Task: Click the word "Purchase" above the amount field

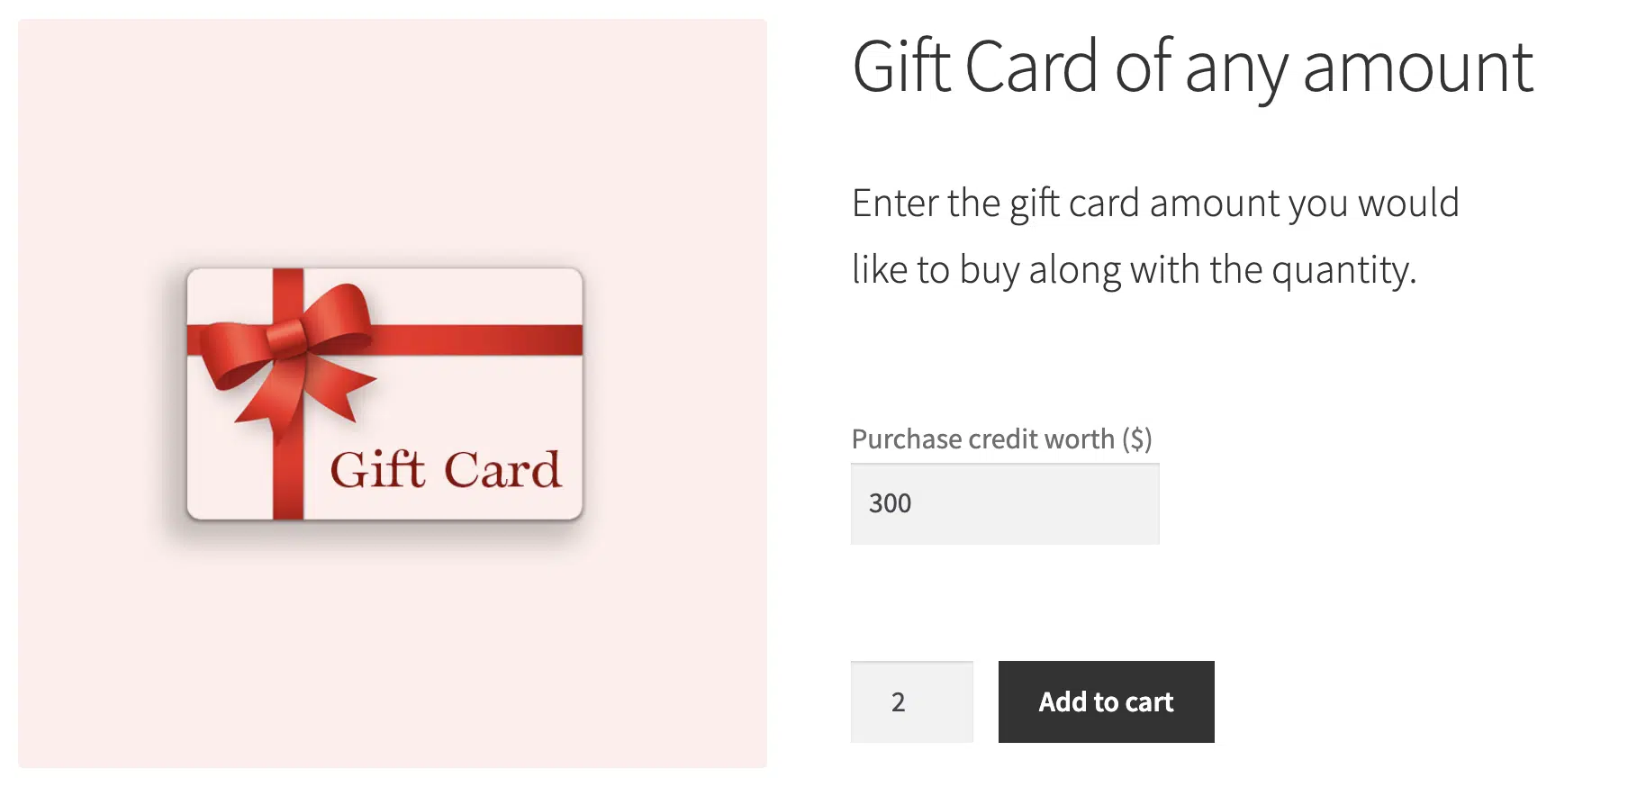Action: [x=893, y=439]
